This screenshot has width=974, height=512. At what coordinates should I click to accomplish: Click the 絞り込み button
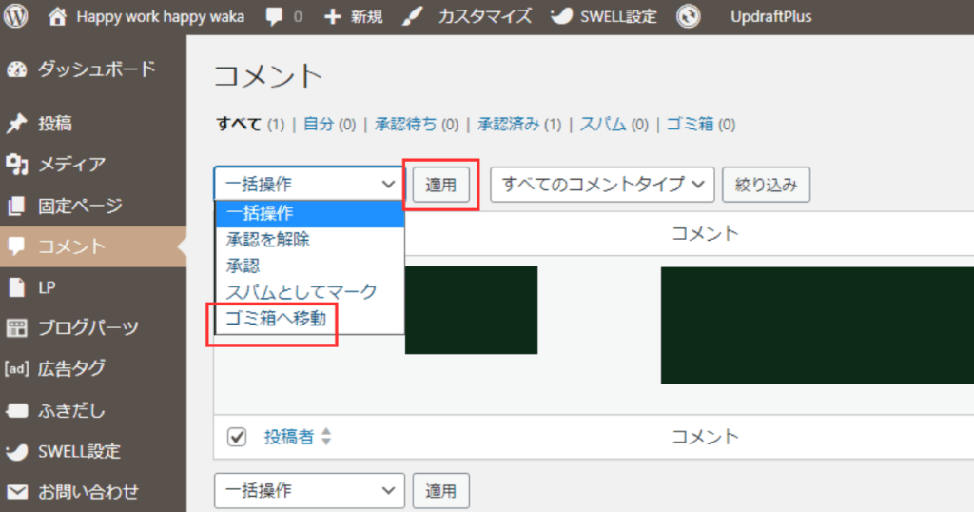pyautogui.click(x=766, y=184)
